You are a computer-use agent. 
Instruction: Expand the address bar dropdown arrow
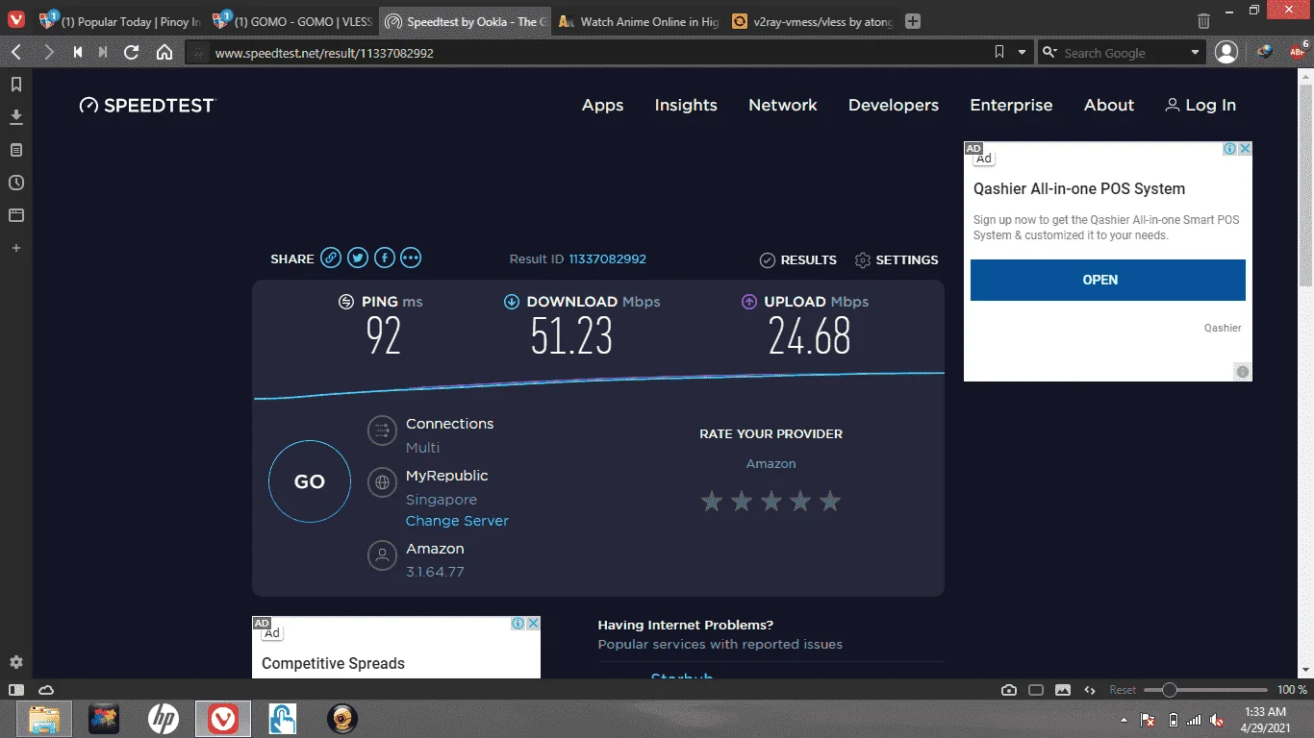1022,52
